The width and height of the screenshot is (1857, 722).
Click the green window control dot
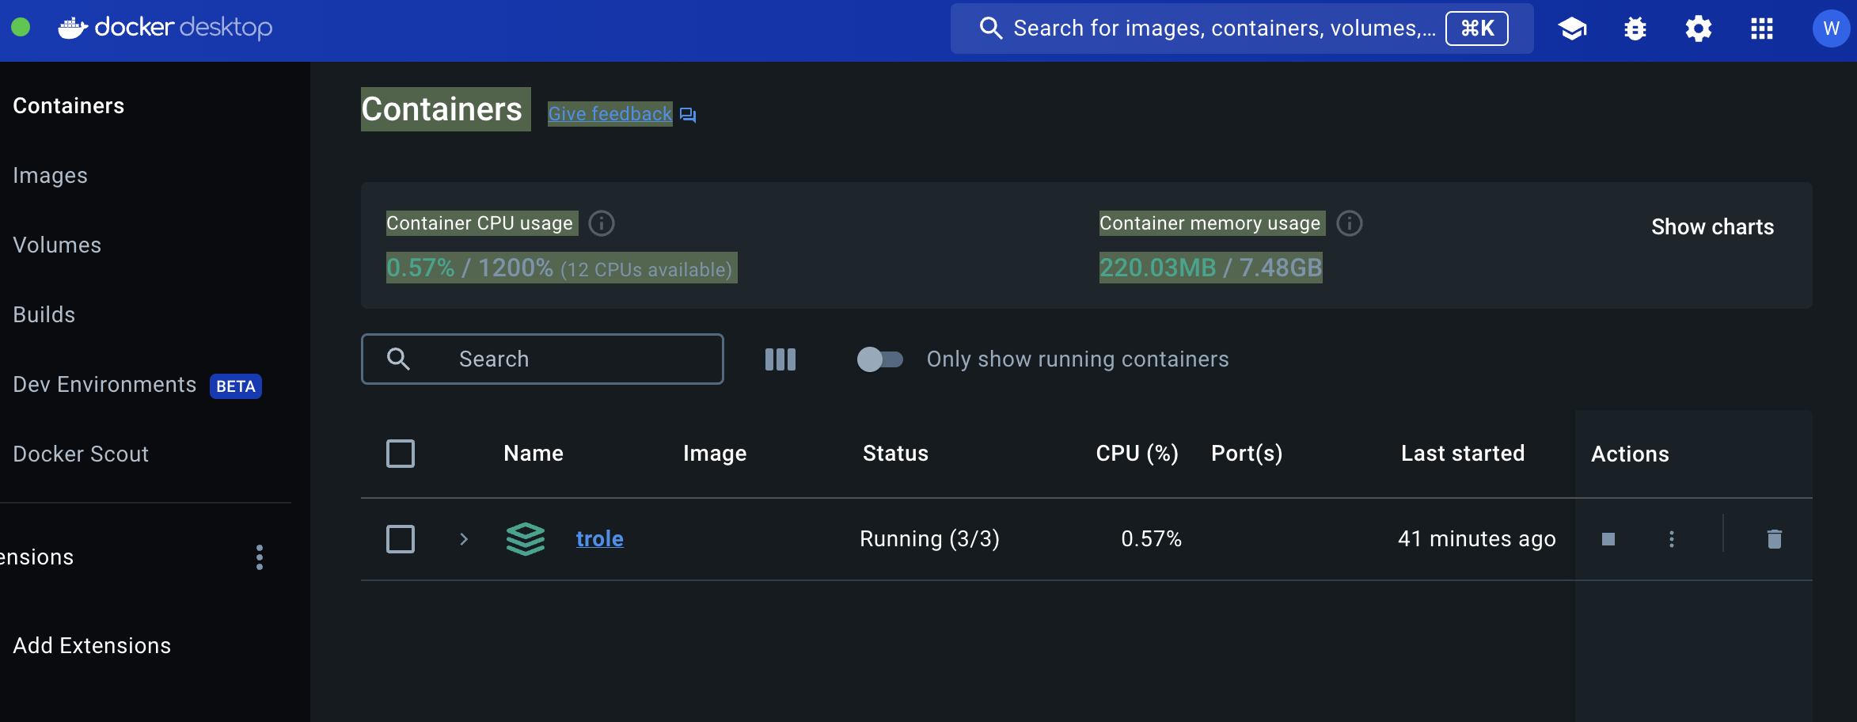(21, 28)
